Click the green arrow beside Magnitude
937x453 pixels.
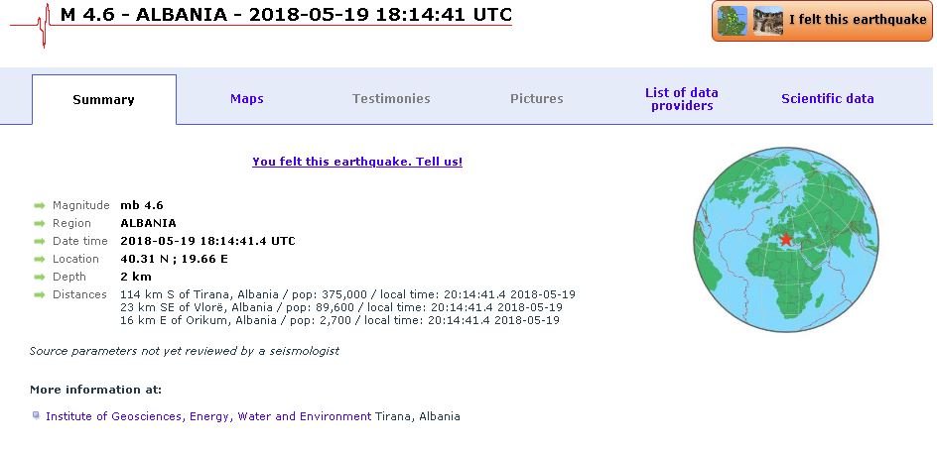40,205
